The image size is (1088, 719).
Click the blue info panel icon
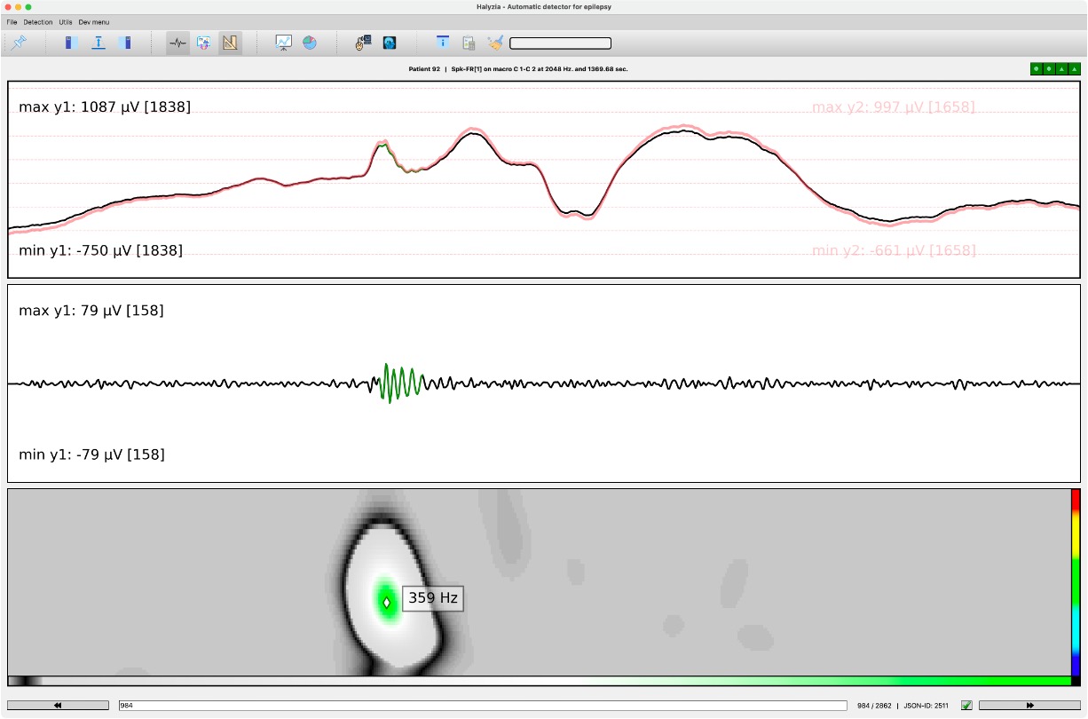(442, 43)
